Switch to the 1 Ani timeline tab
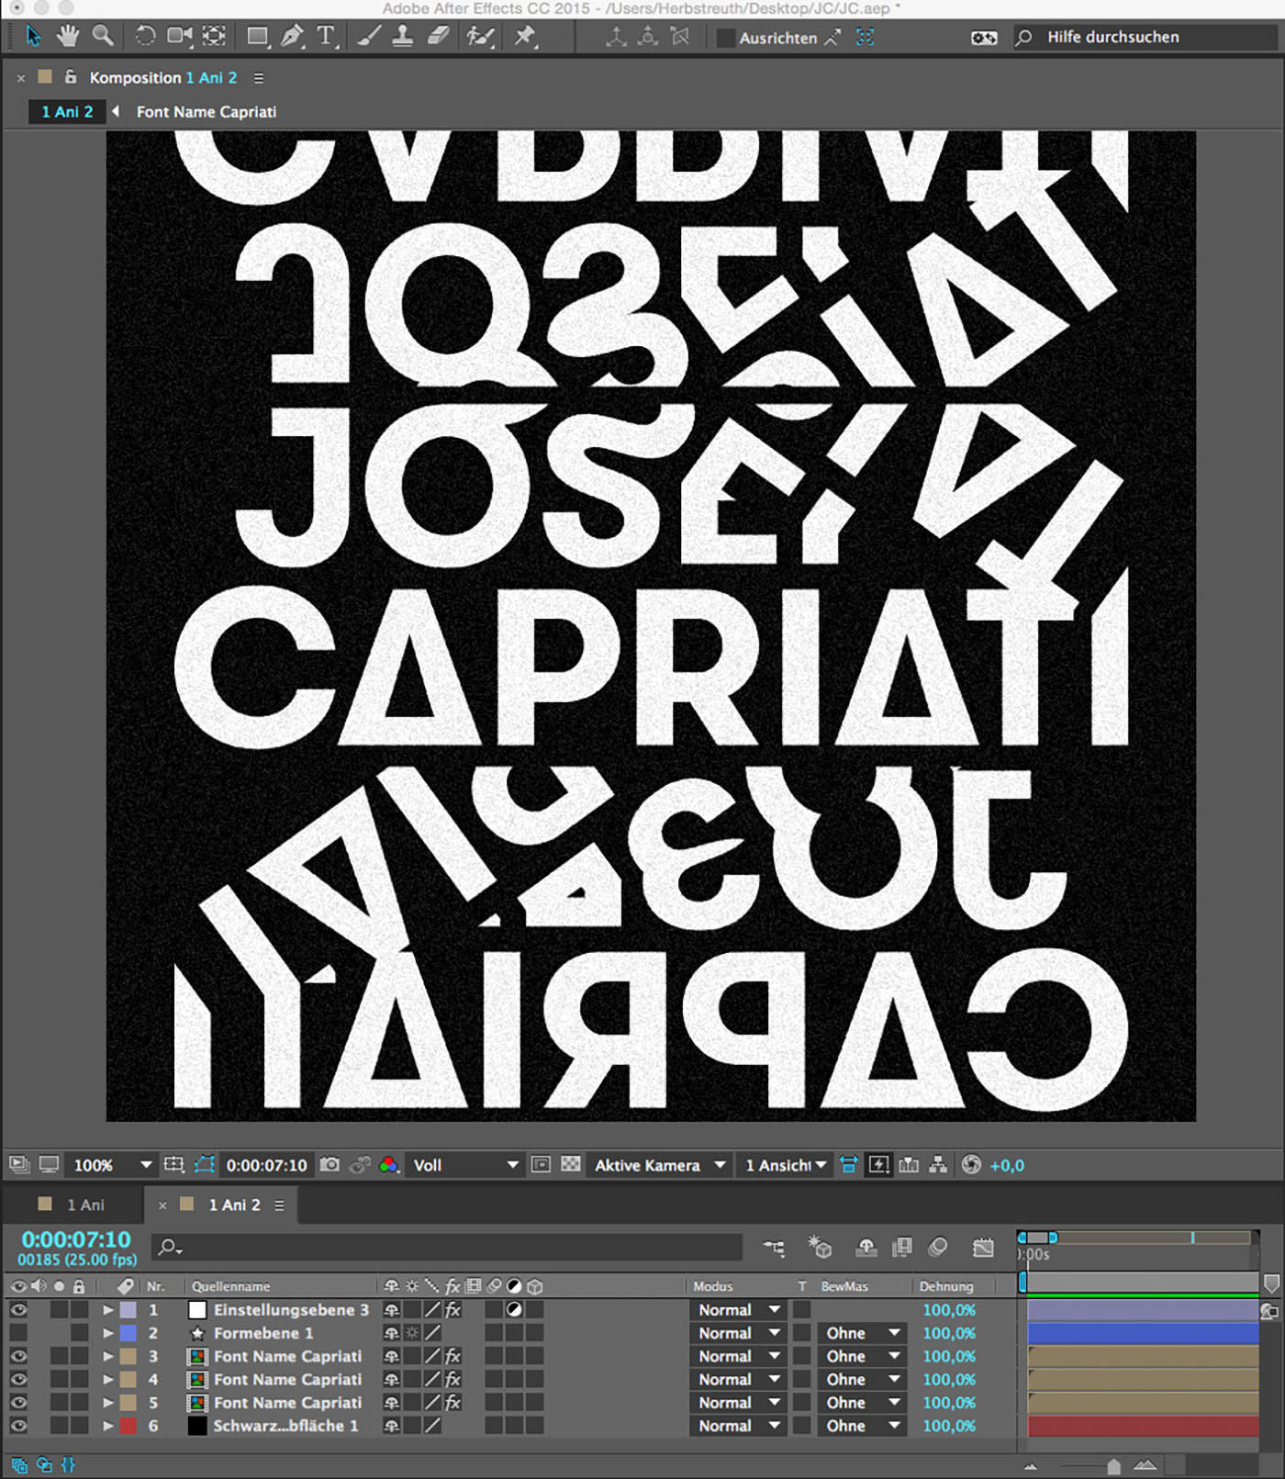This screenshot has width=1285, height=1479. tap(85, 1204)
